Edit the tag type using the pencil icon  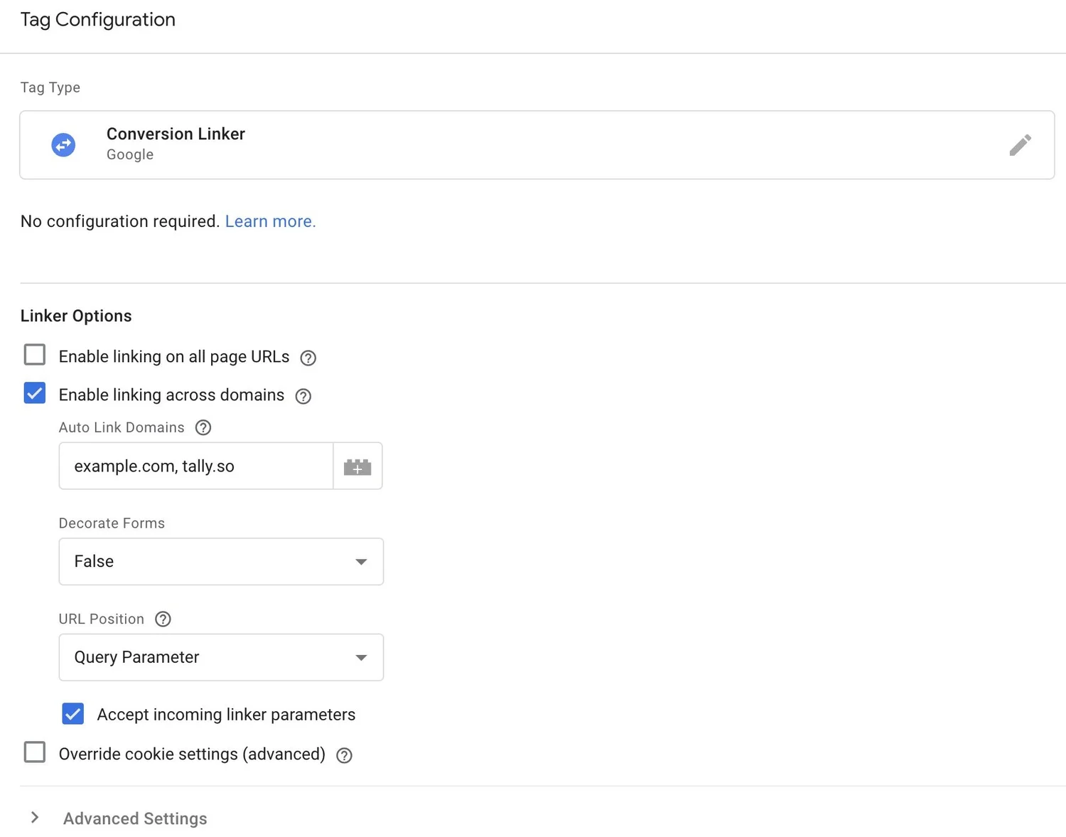click(1021, 144)
